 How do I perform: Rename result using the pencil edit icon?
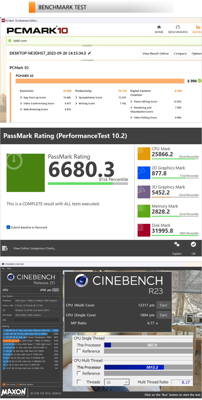(x=89, y=53)
